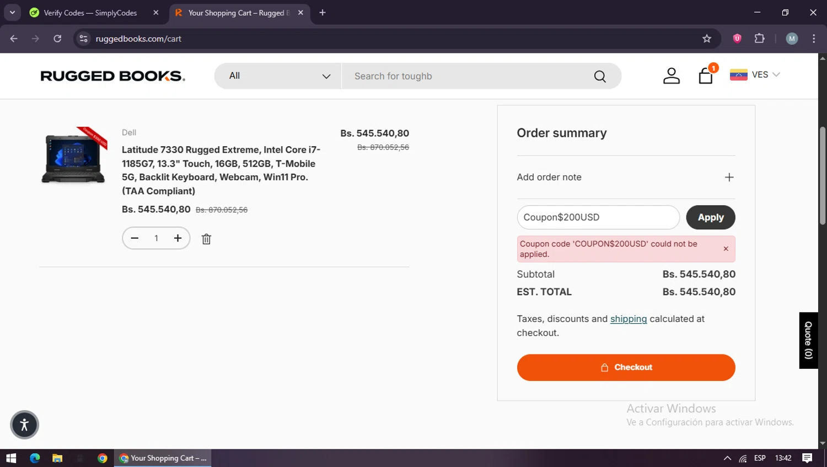Viewport: 827px width, 467px height.
Task: Open the Chrome three-dot menu
Action: [814, 39]
